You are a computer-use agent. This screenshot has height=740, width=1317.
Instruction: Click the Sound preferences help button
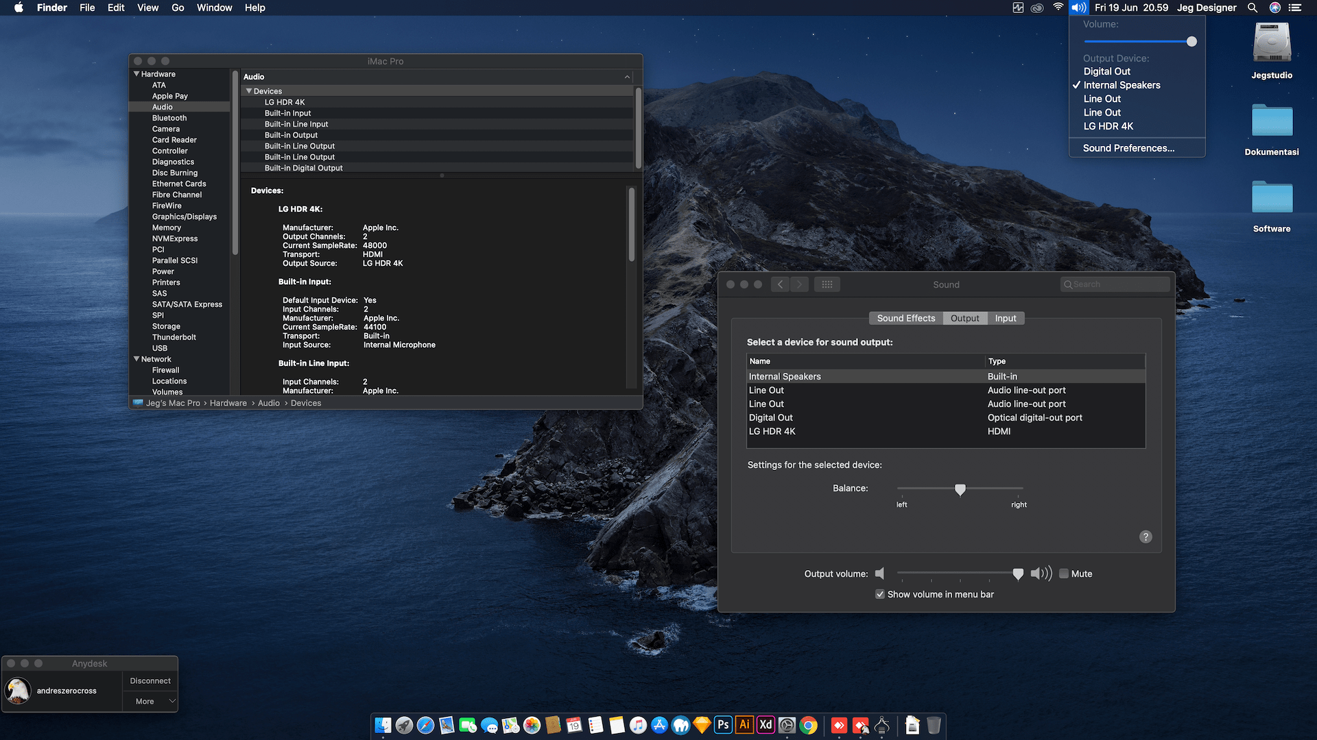(x=1146, y=537)
